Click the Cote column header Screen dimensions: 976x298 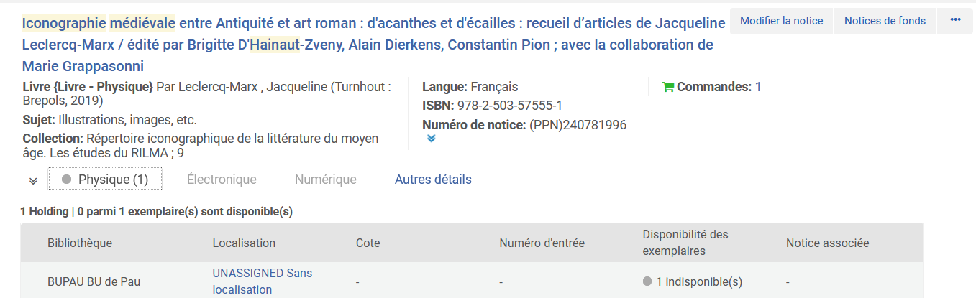[368, 243]
